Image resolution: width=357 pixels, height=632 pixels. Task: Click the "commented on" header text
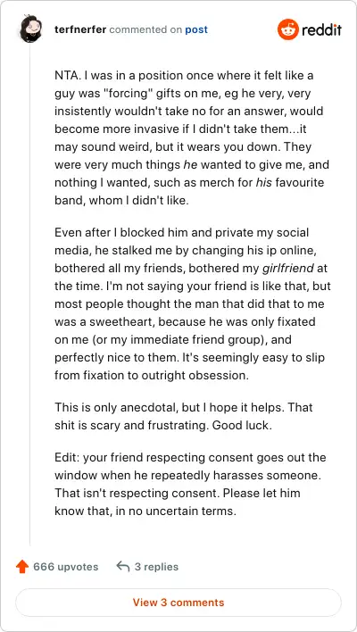click(145, 29)
